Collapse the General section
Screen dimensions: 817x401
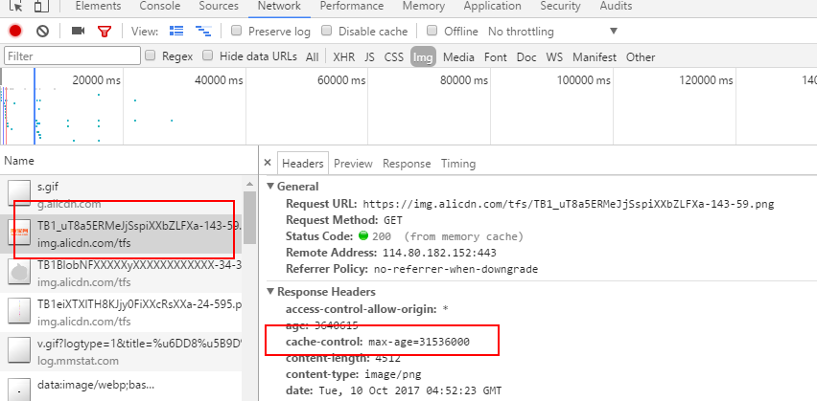[x=270, y=187]
